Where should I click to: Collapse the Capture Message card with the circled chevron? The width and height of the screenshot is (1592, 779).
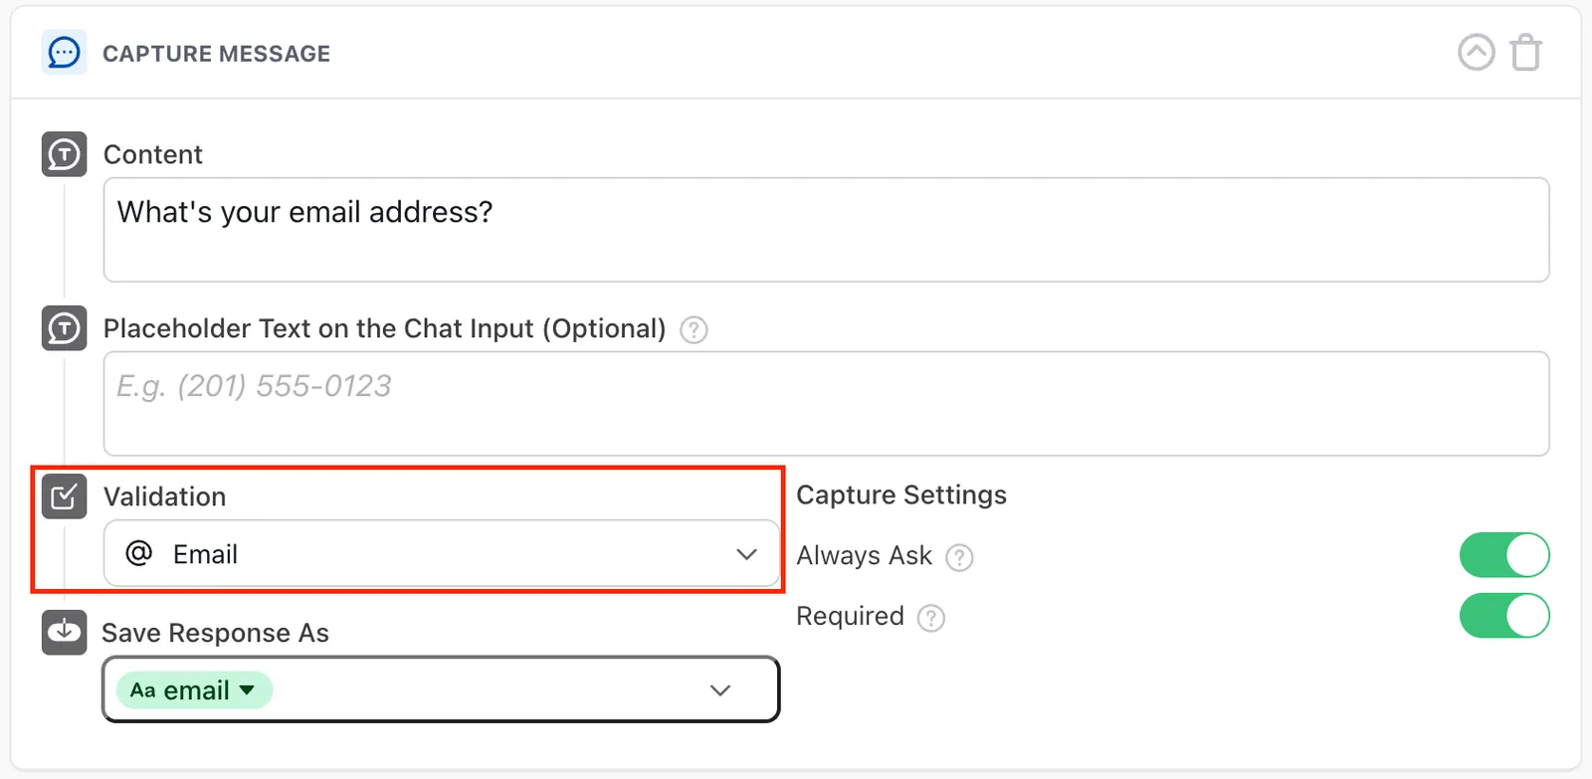(1476, 53)
